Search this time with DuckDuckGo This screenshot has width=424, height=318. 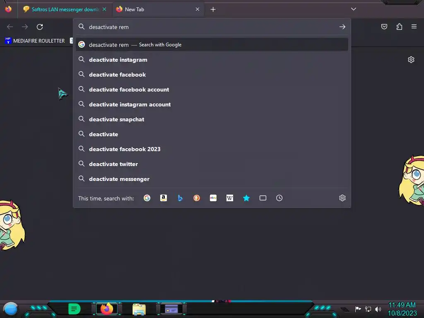[197, 198]
